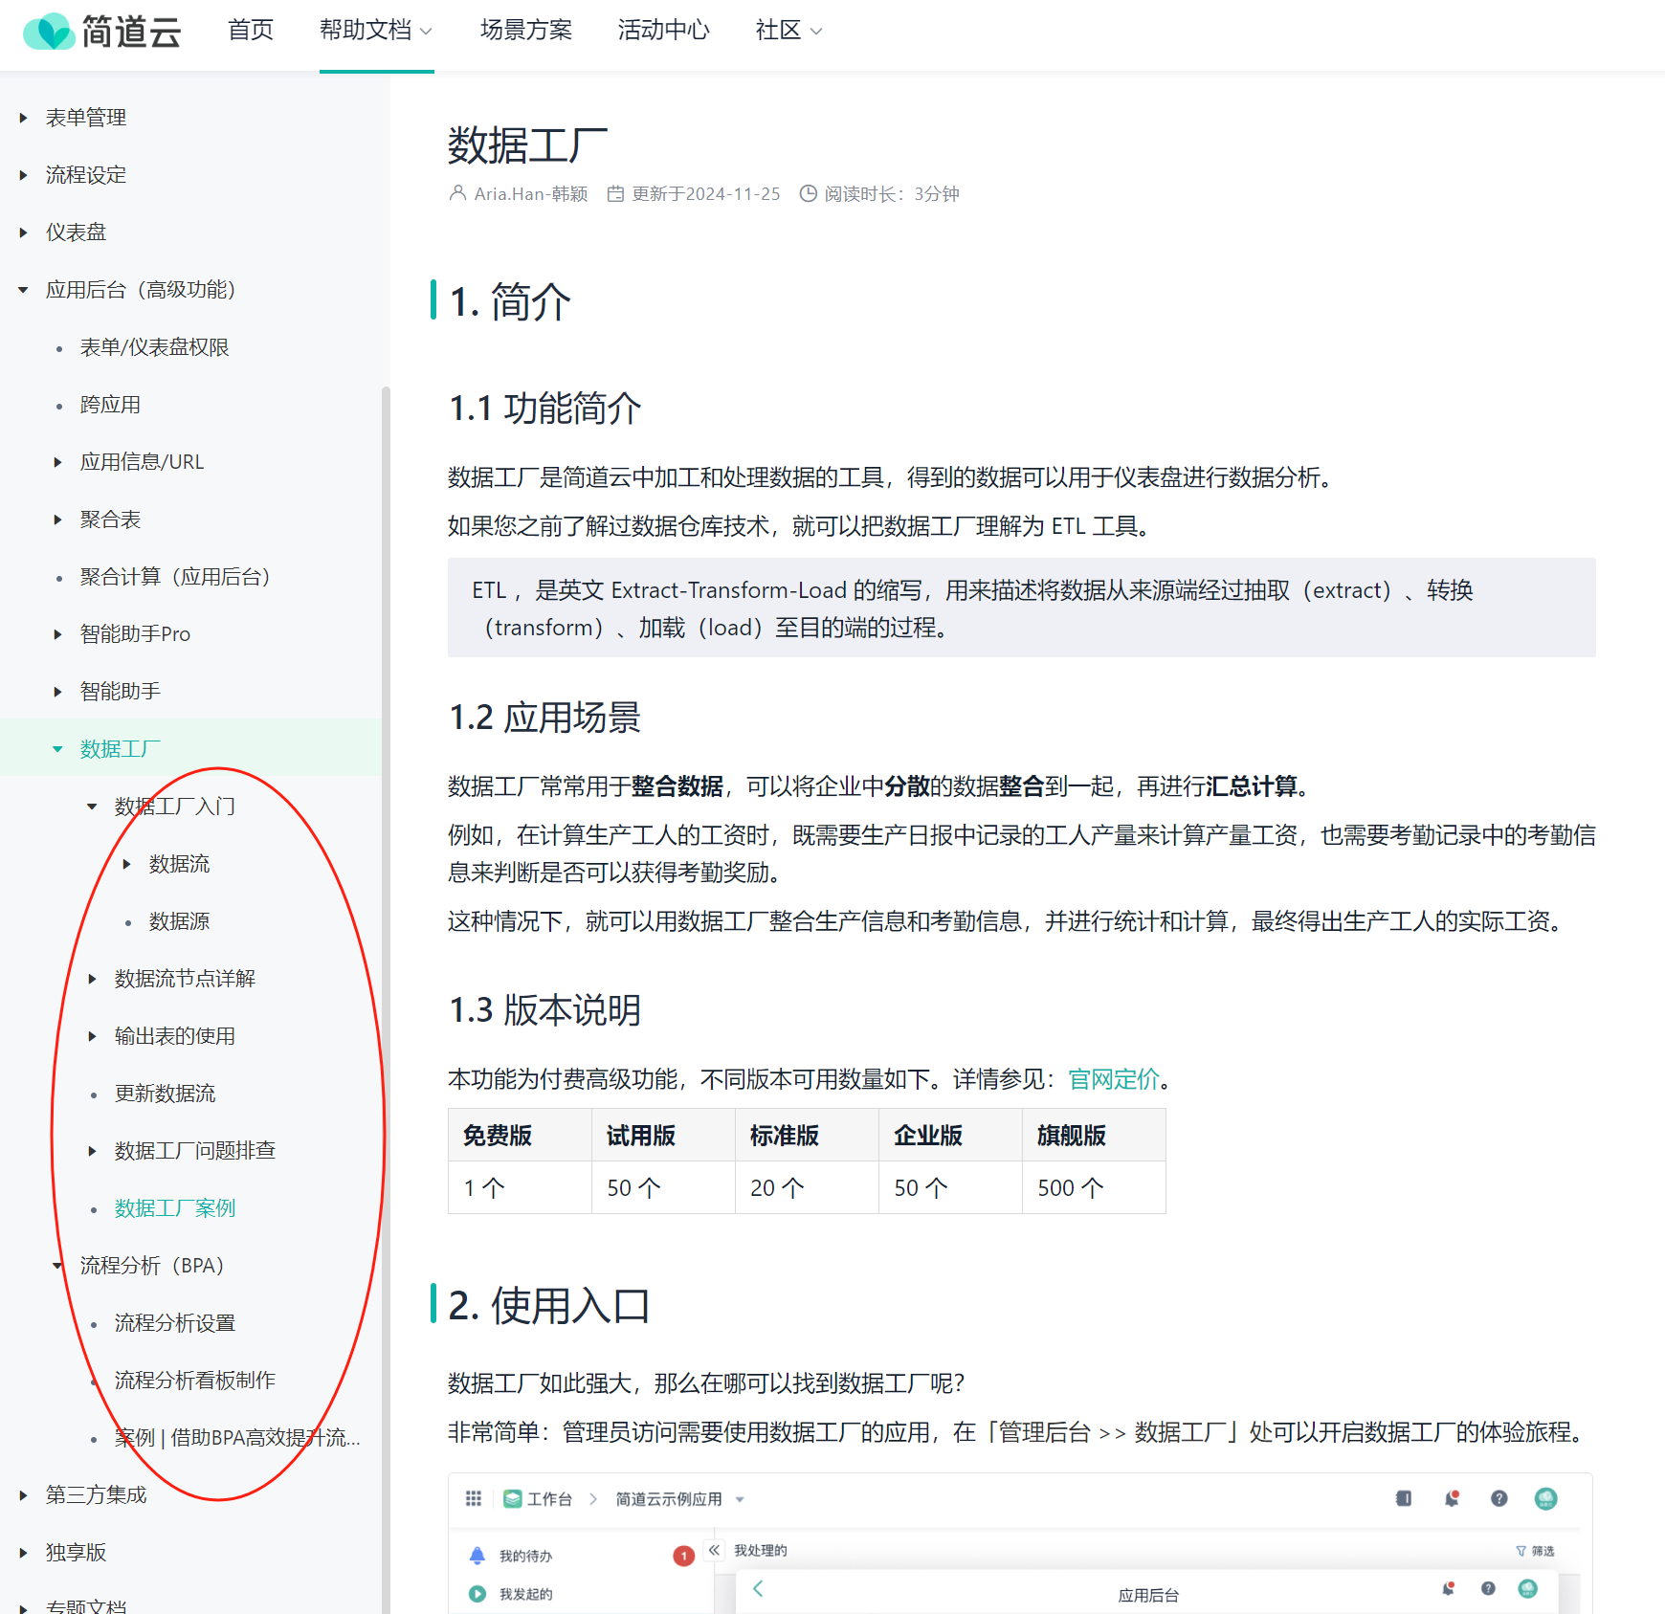This screenshot has width=1665, height=1614.
Task: Click the user avatar icon in embedded screenshot
Action: point(1545,1498)
